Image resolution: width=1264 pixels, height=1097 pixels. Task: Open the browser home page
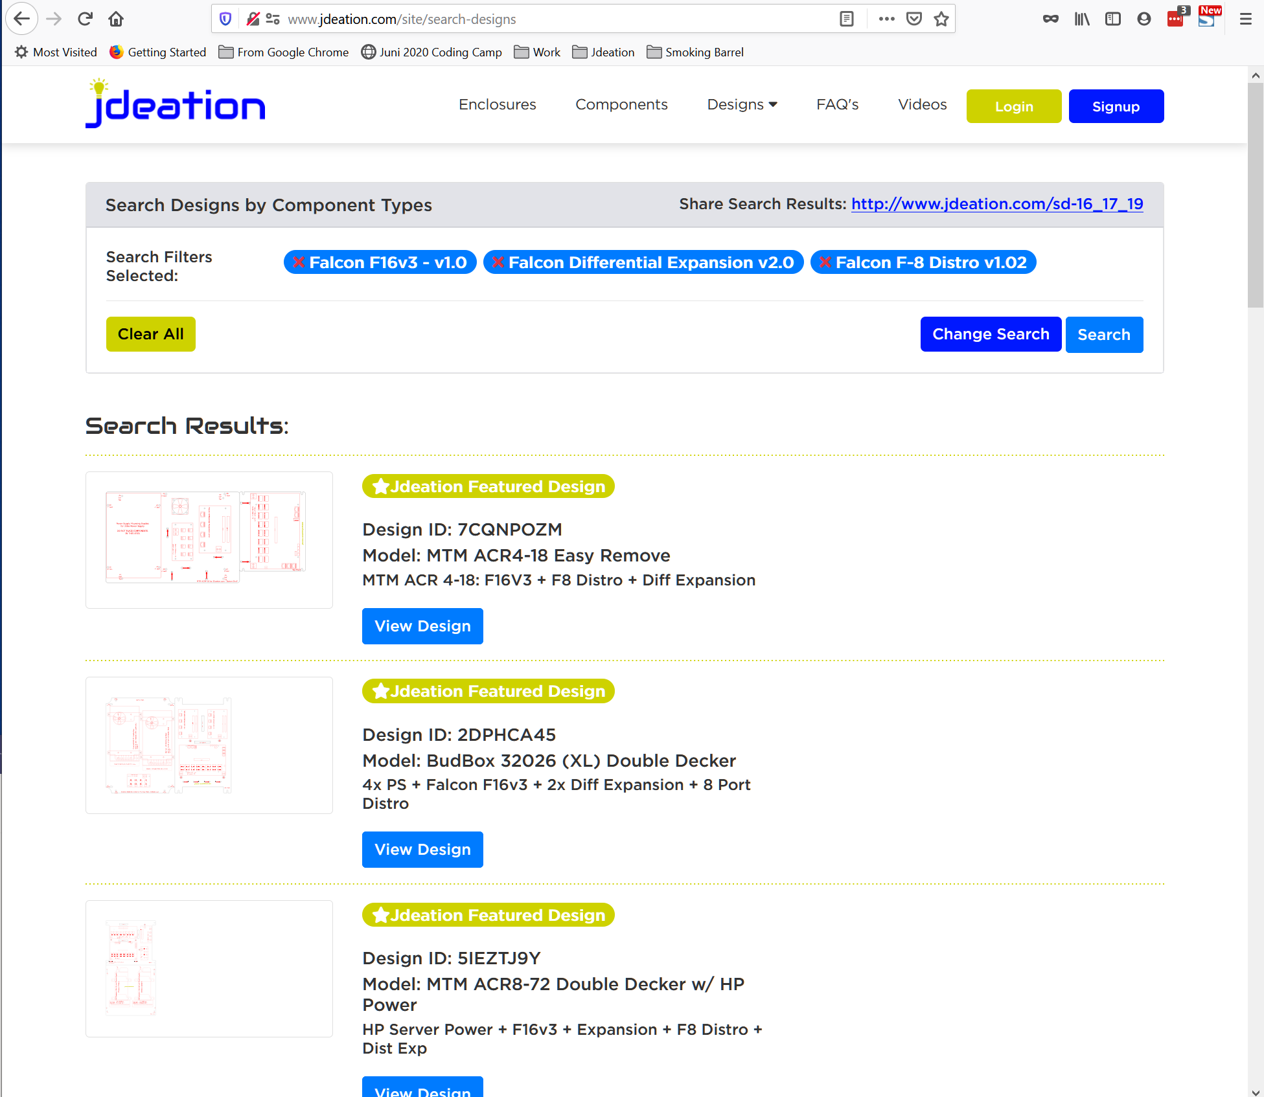[x=116, y=19]
